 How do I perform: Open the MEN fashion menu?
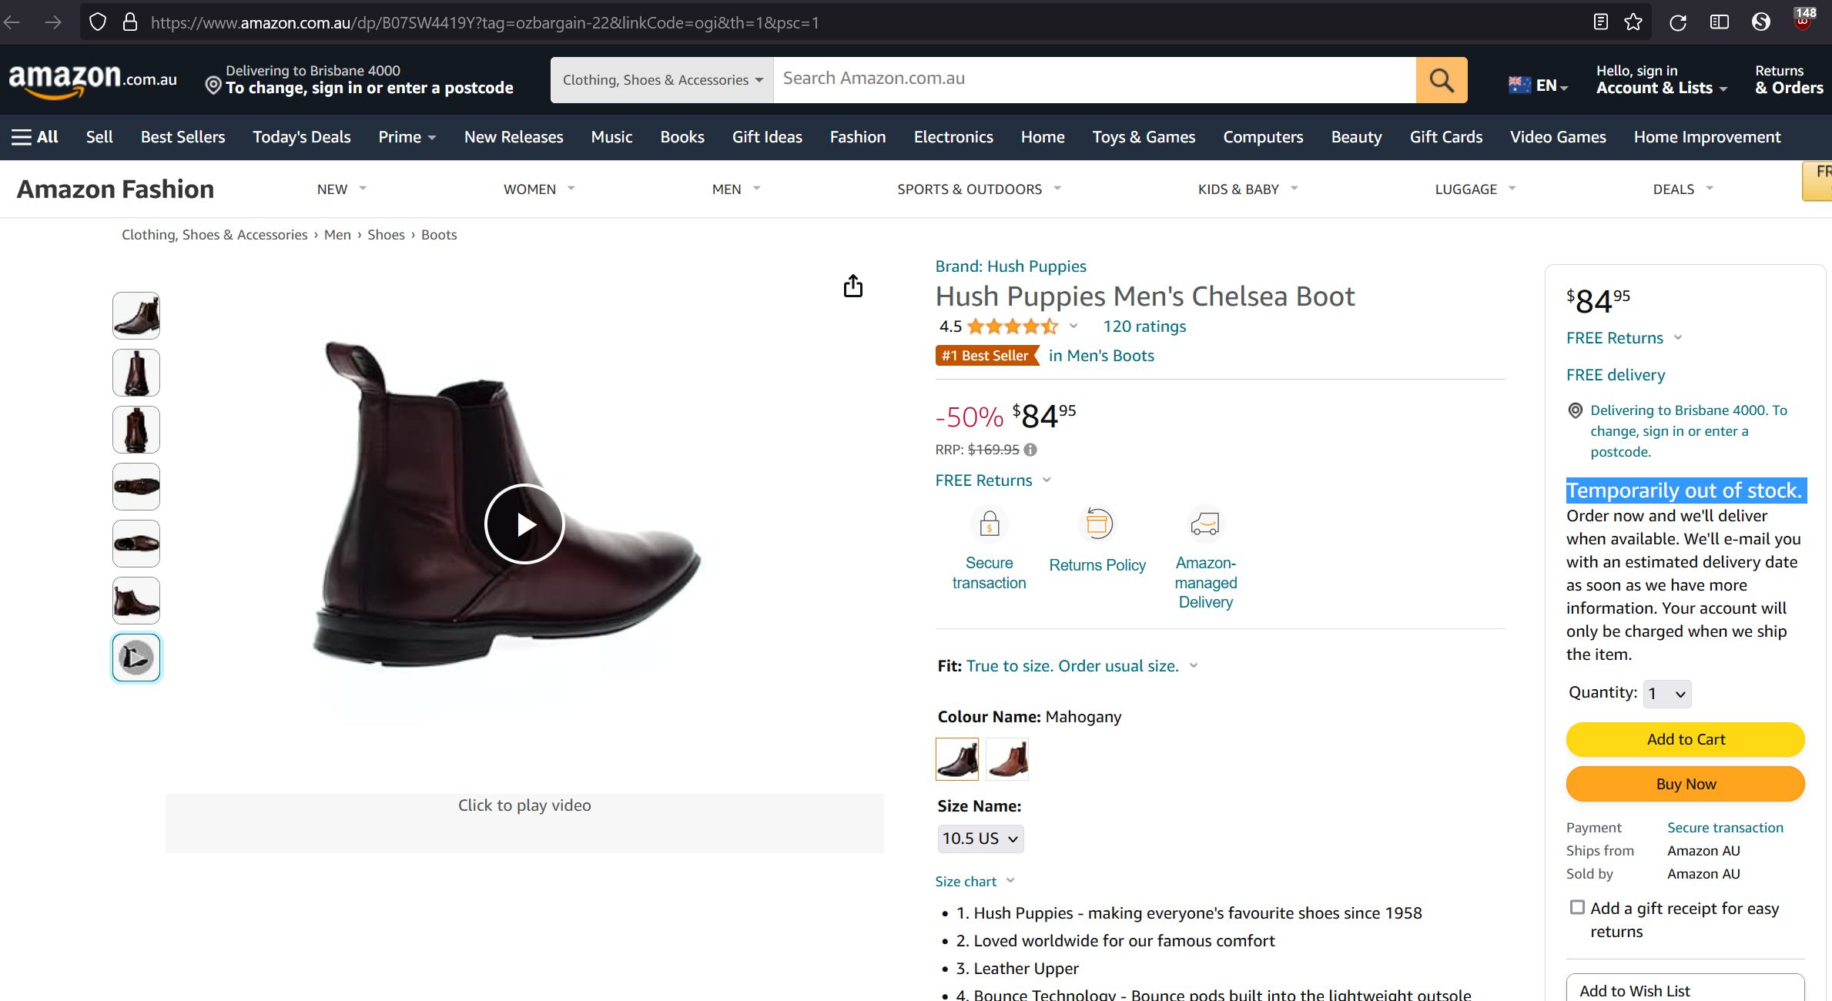(736, 189)
